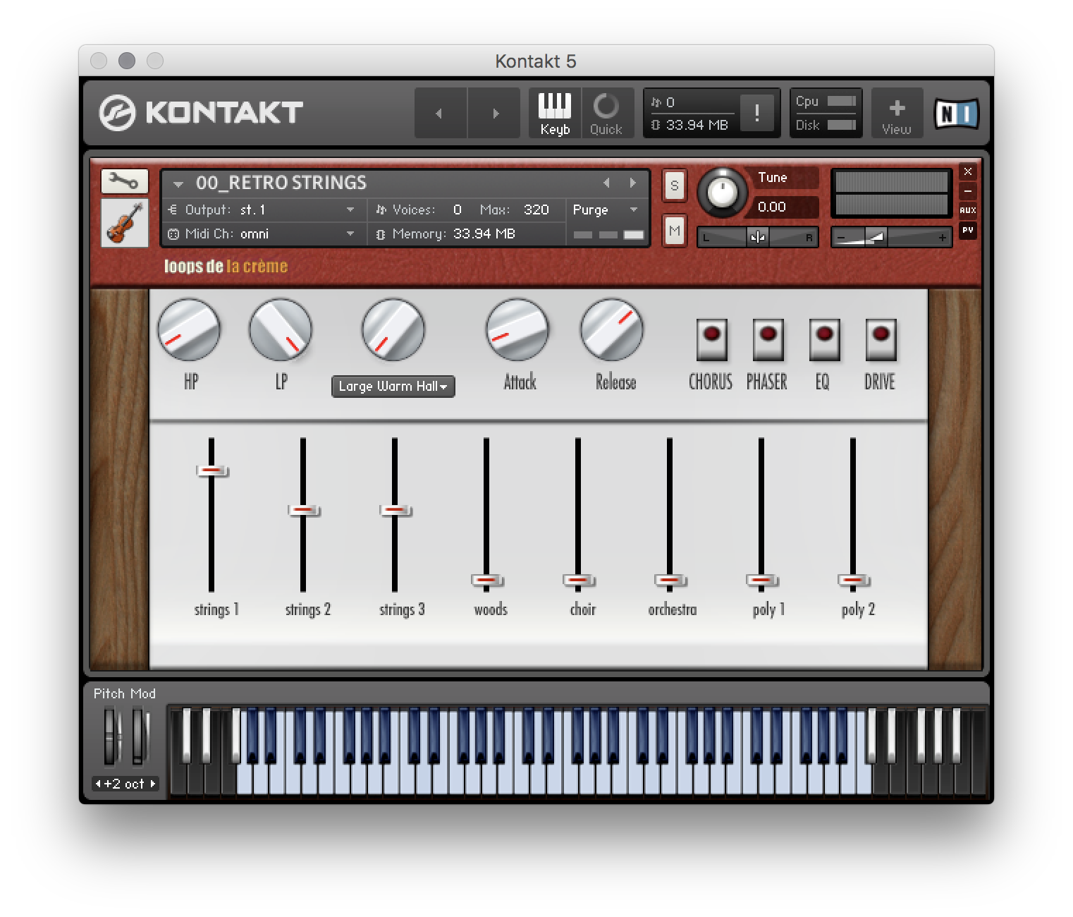The height and width of the screenshot is (917, 1073).
Task: Click the Attack knob
Action: point(517,330)
